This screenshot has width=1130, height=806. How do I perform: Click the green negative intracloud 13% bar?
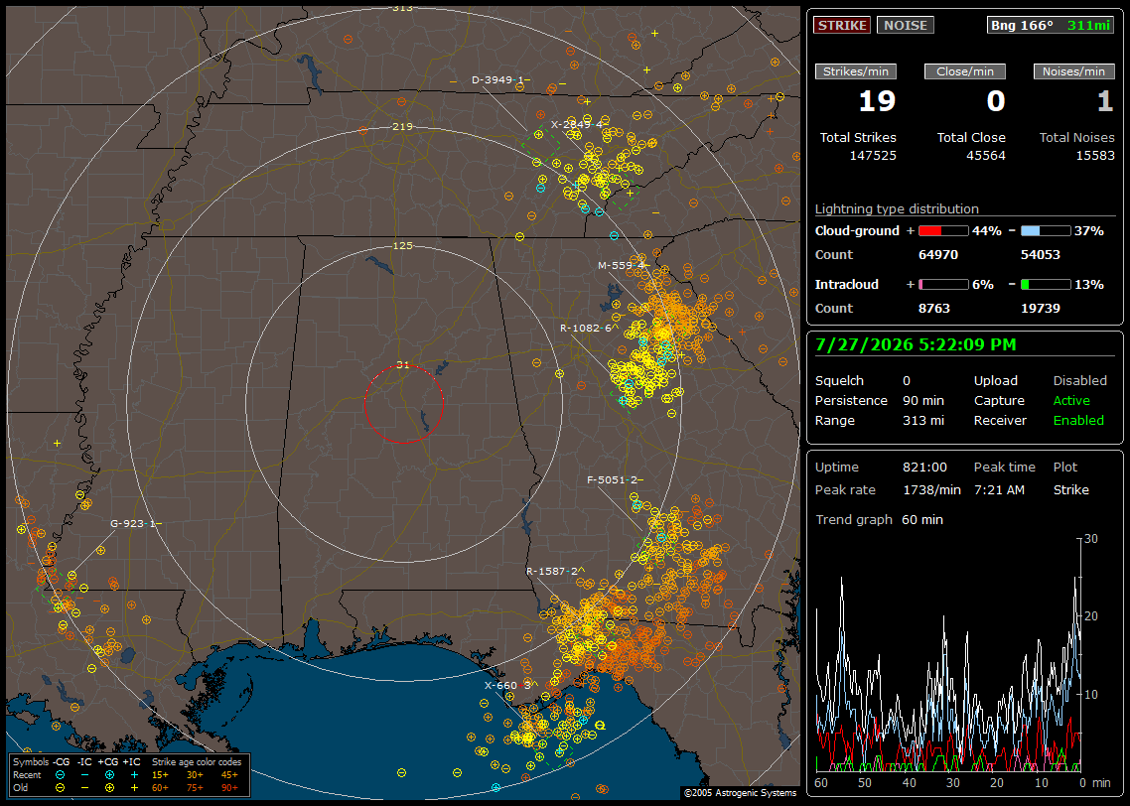(x=1046, y=285)
